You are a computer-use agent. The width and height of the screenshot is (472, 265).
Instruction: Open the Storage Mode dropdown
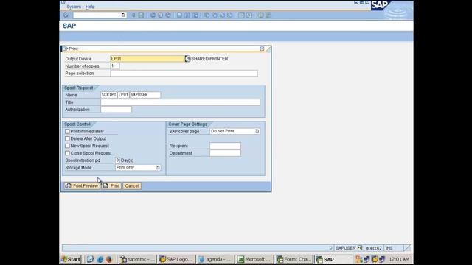(x=158, y=167)
